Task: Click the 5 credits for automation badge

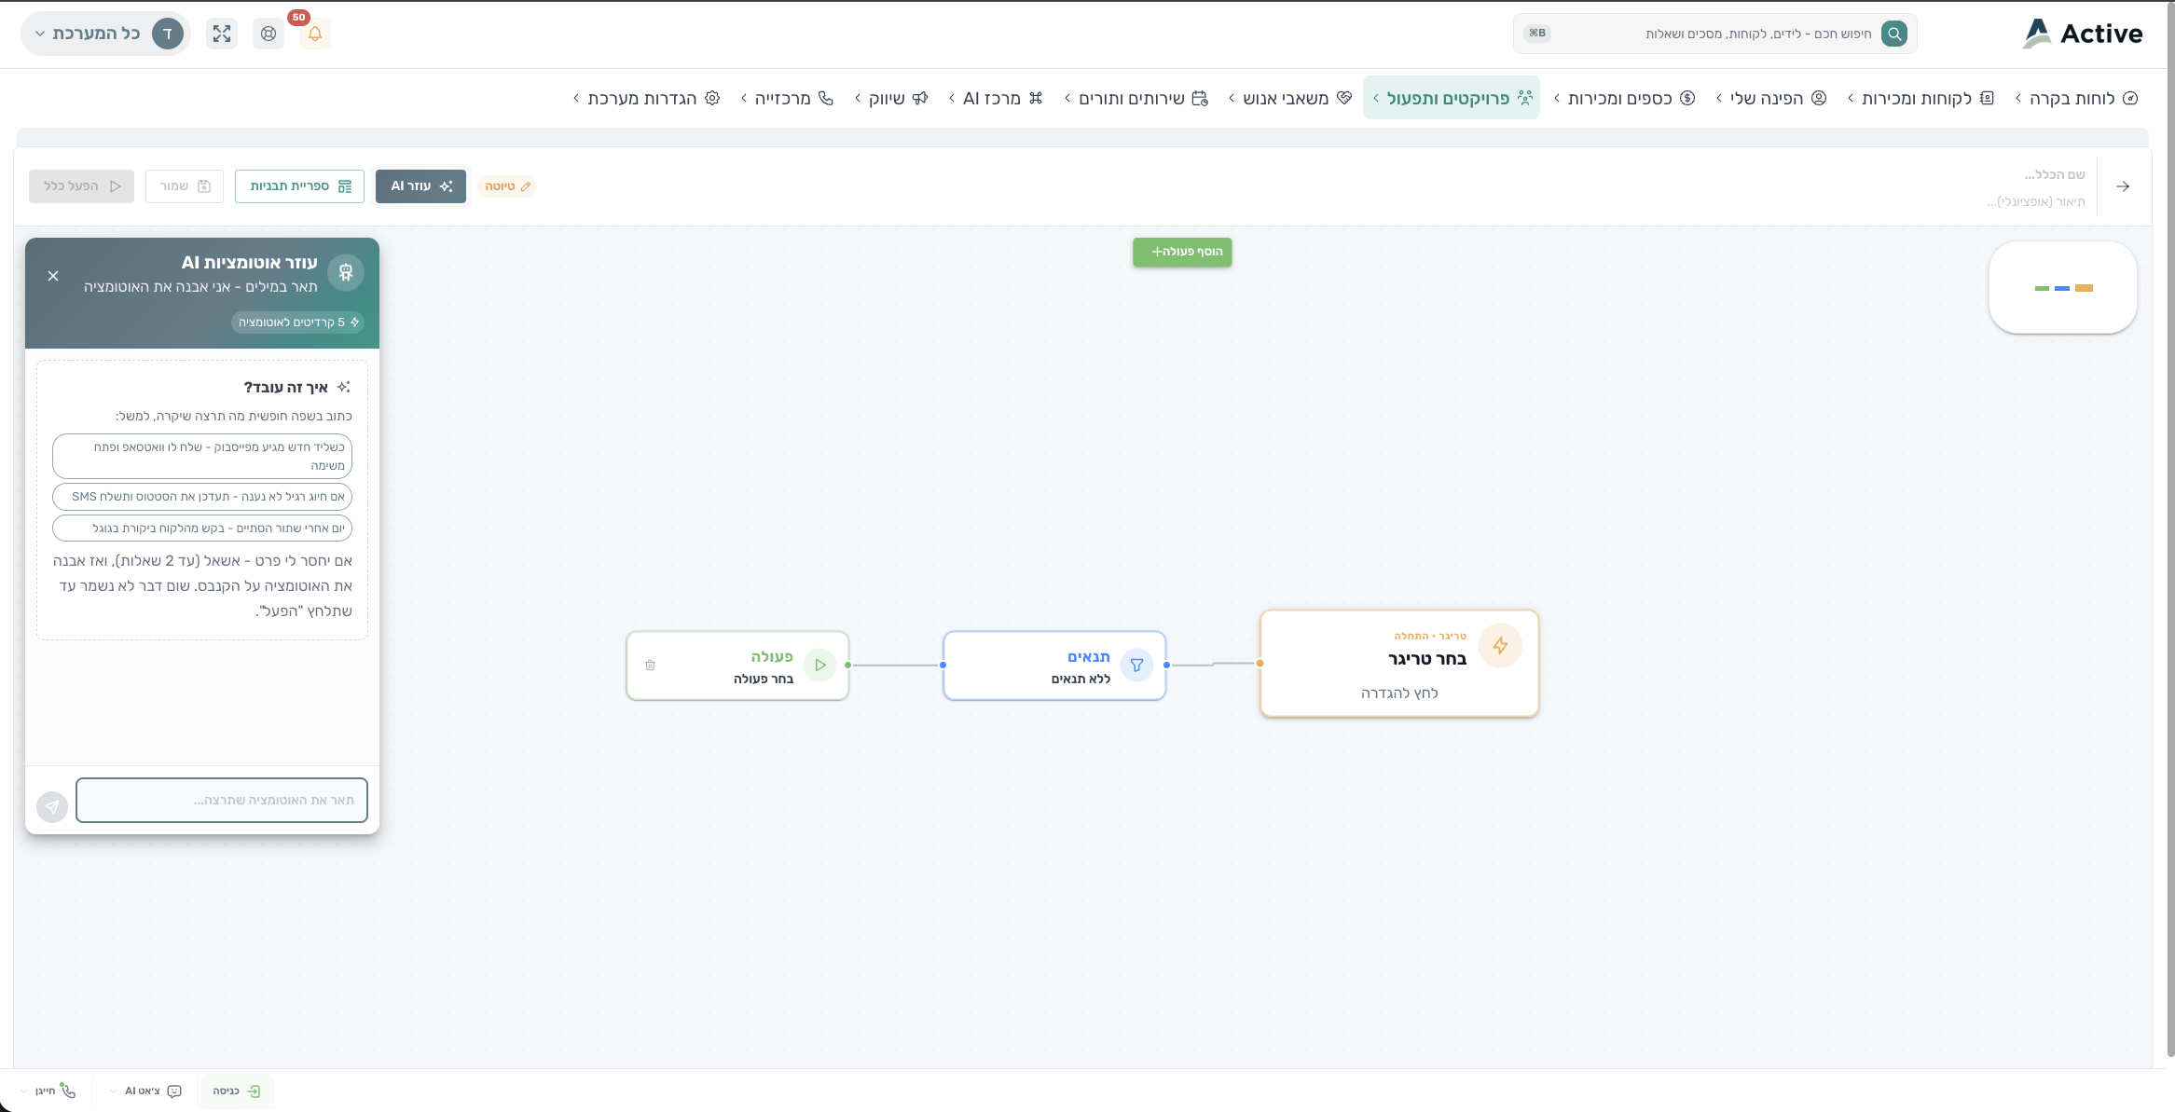Action: coord(297,323)
